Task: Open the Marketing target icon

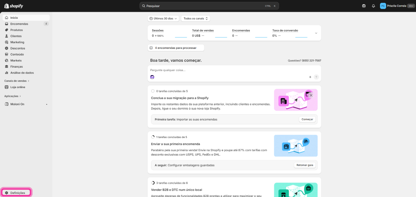Action: pyautogui.click(x=7, y=42)
